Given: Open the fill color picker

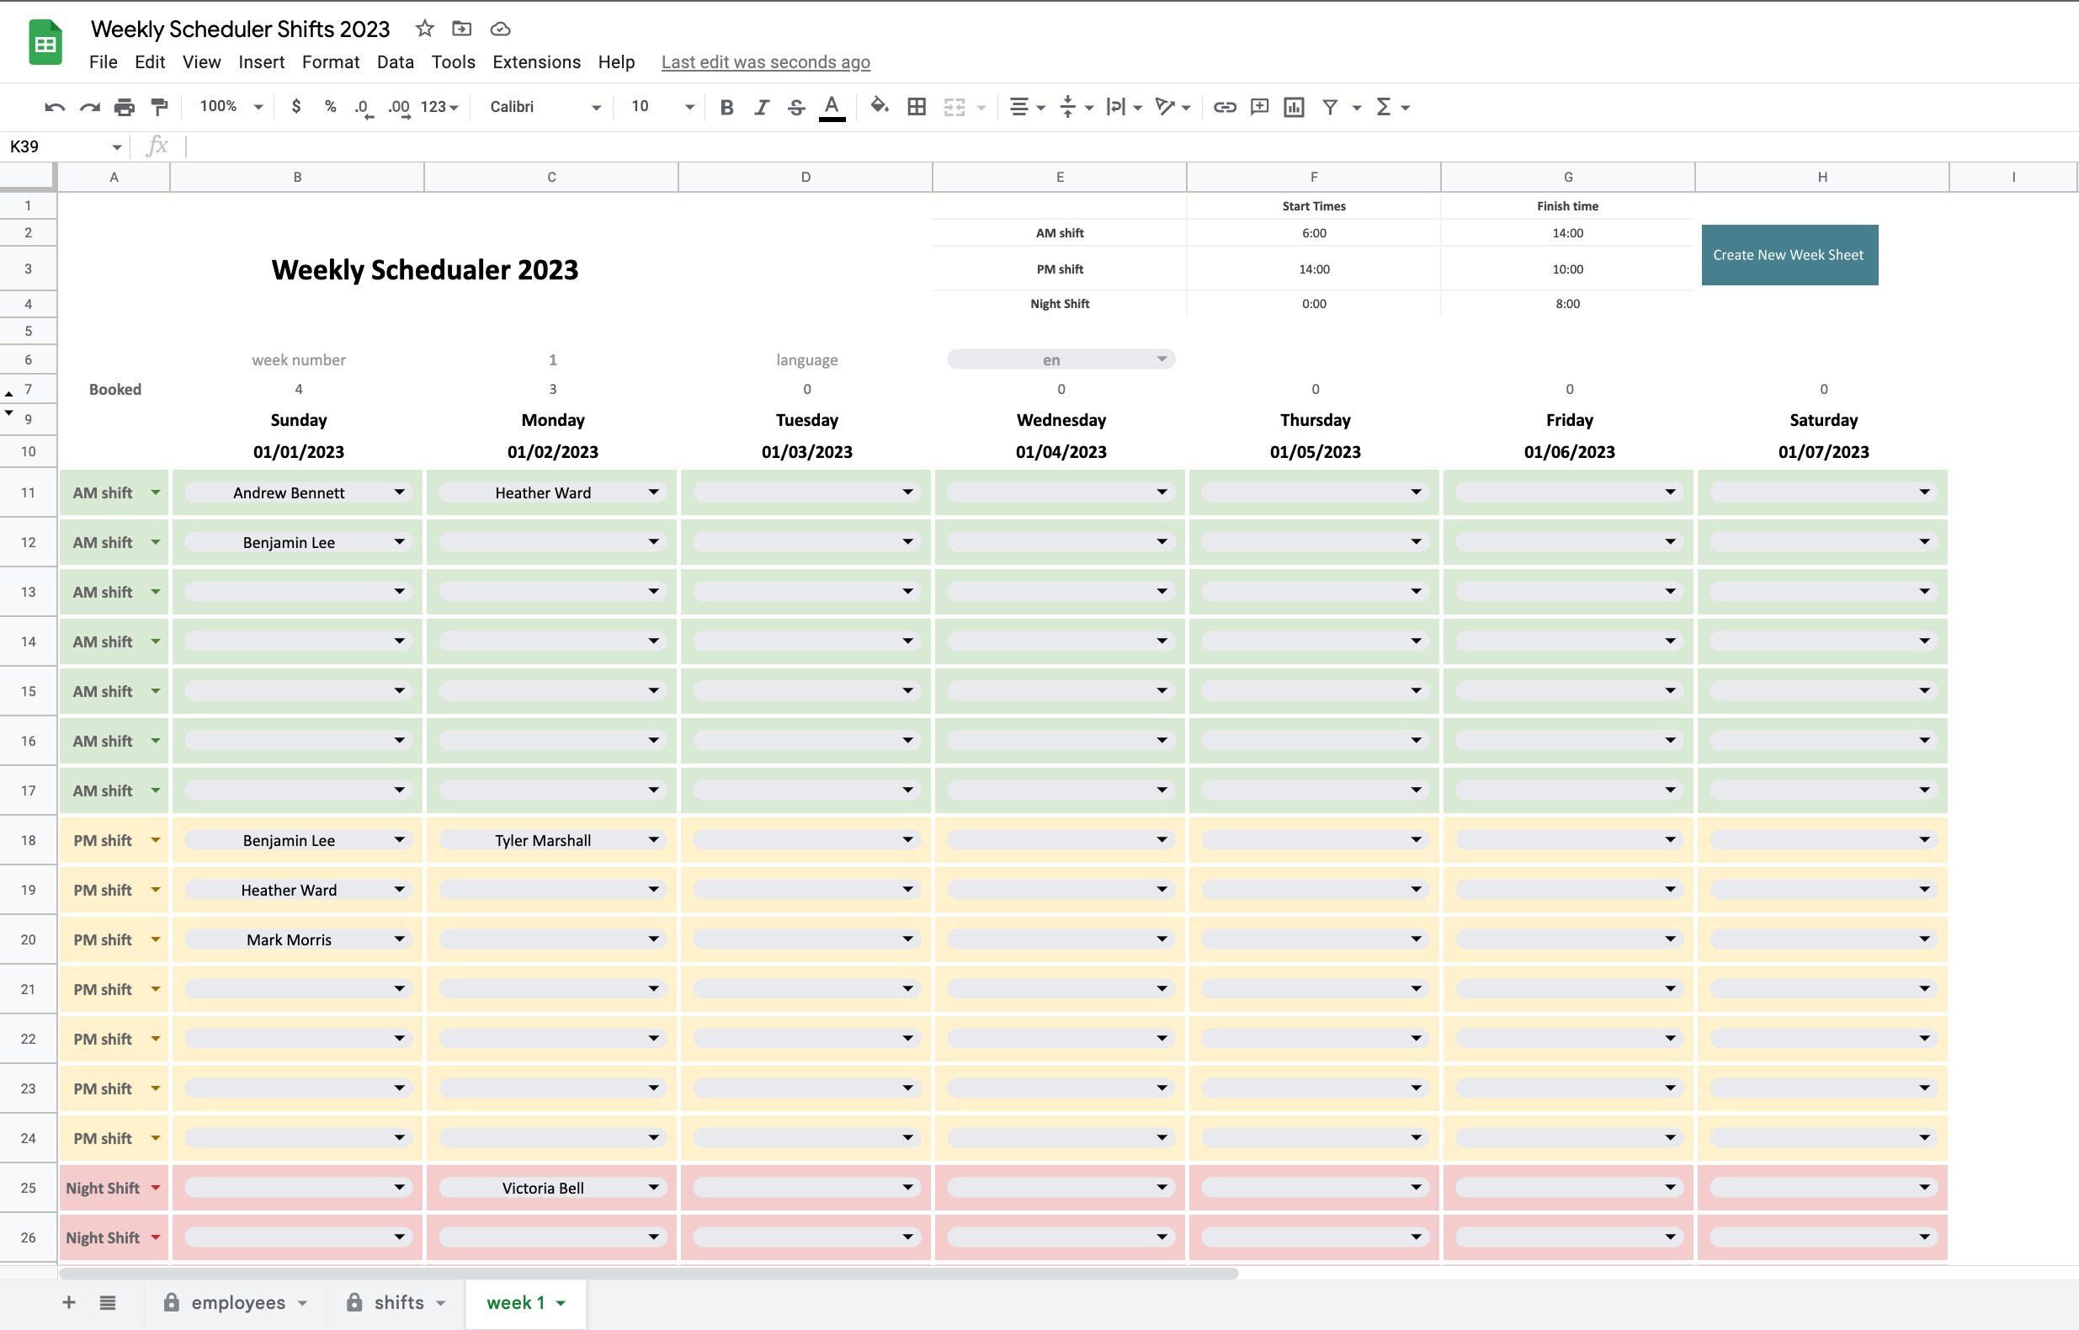Looking at the screenshot, I should pos(878,106).
